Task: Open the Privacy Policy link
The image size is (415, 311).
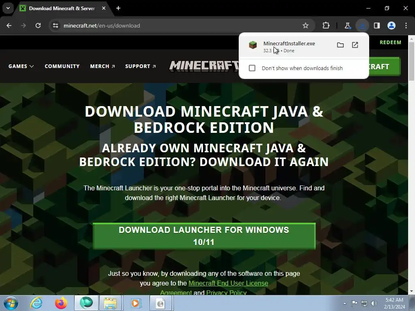Action: pyautogui.click(x=226, y=293)
